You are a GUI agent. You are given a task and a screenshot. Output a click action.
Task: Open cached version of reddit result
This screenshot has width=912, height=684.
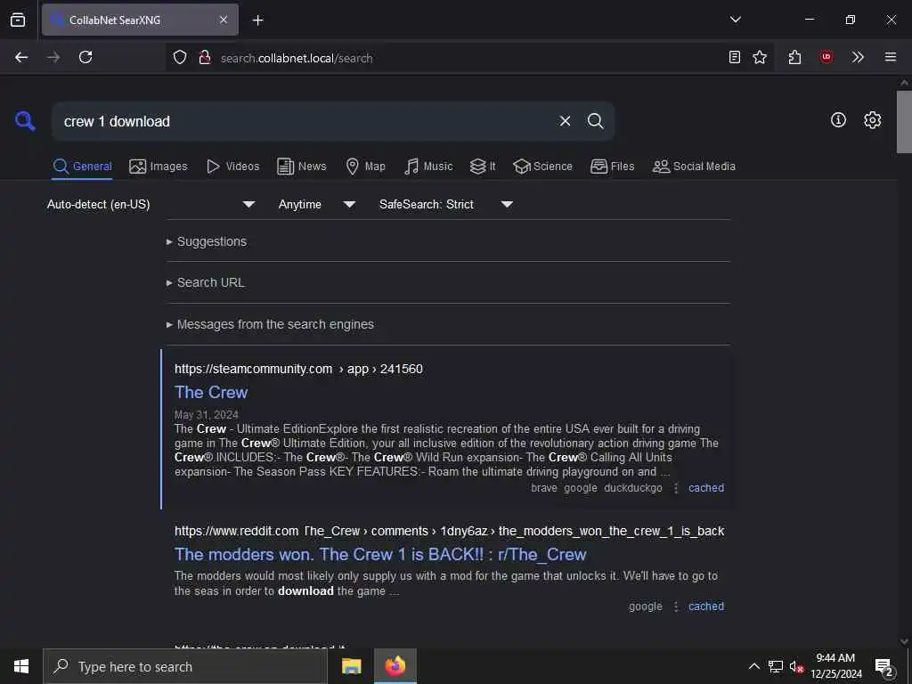(x=706, y=606)
